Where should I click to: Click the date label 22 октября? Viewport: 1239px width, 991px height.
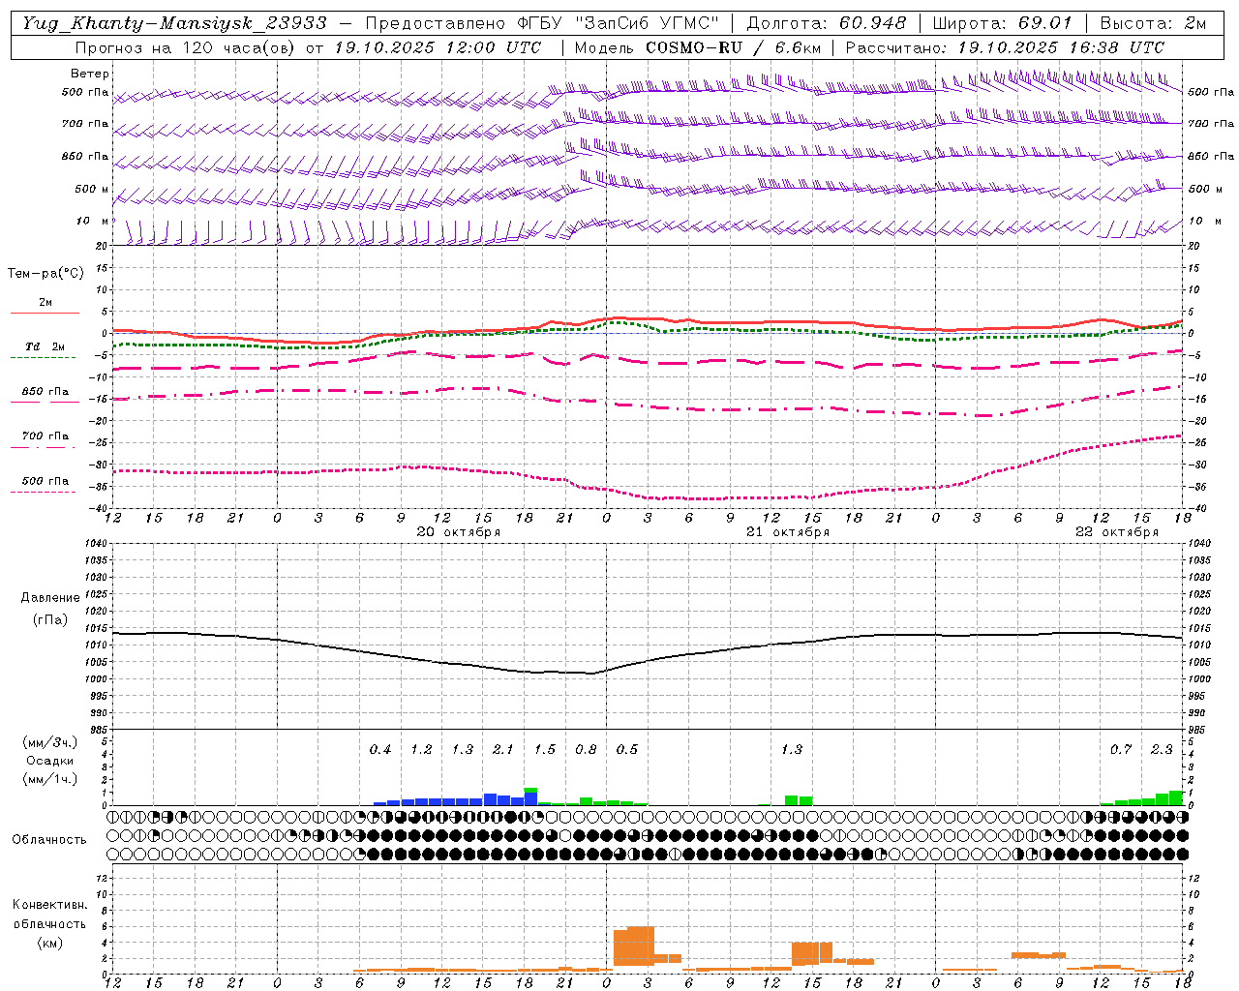[x=1117, y=532]
